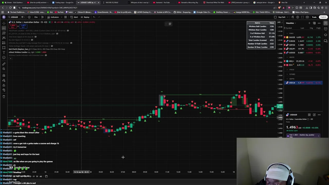Toggle visibility of Buy Sell Signal indicator
This screenshot has width=329, height=185.
click(x=32, y=40)
